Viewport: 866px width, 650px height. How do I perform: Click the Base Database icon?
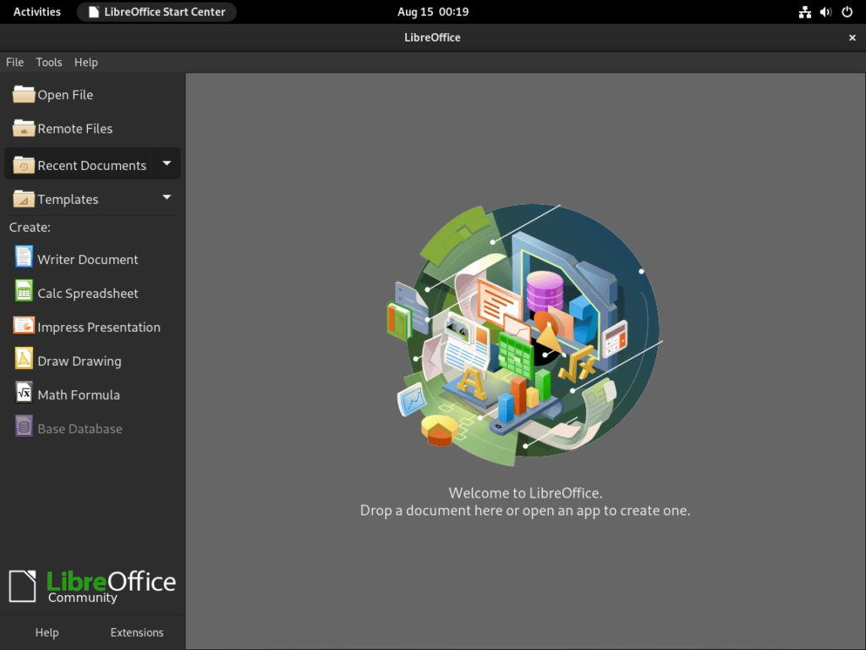pos(24,427)
